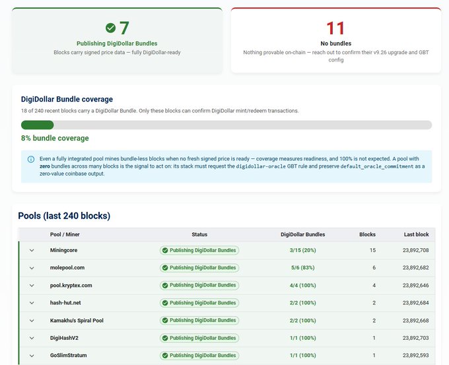
Task: Click last block number 23,892,646
Action: click(416, 285)
